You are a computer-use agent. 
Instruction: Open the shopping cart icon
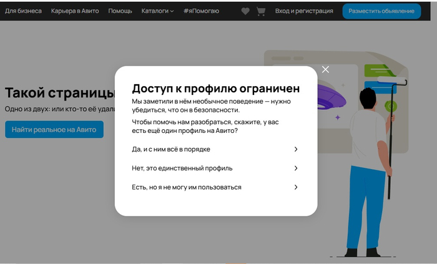click(261, 11)
